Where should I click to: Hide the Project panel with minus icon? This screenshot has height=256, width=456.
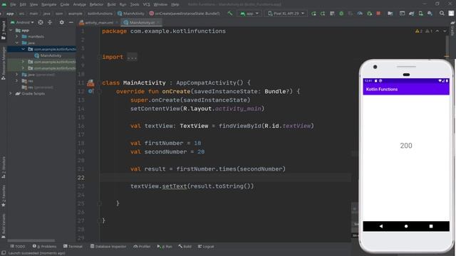tap(71, 22)
